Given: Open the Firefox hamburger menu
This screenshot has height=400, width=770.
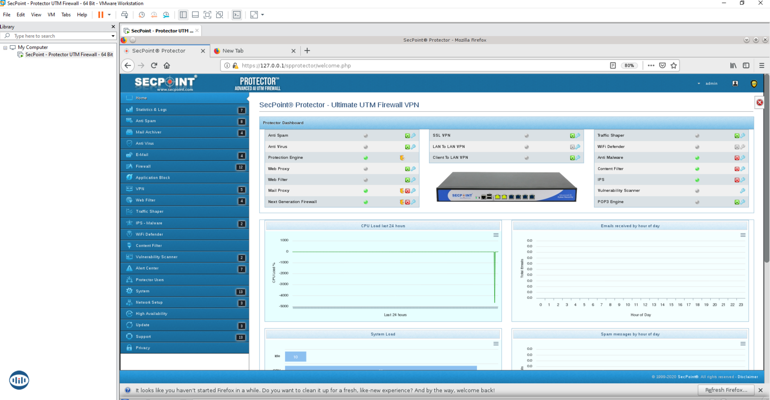Looking at the screenshot, I should 761,65.
